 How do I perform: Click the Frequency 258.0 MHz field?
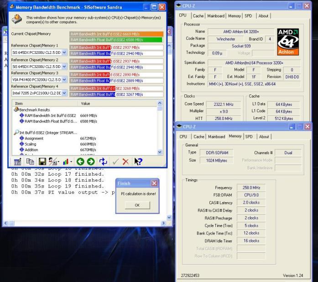pos(251,188)
